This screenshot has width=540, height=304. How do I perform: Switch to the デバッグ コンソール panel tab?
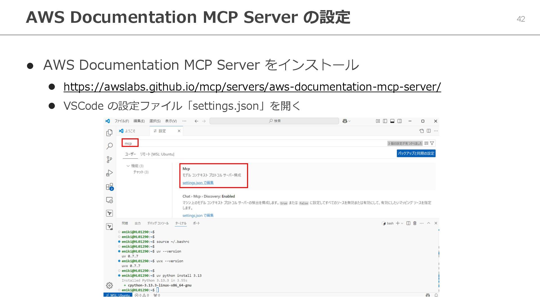click(158, 223)
